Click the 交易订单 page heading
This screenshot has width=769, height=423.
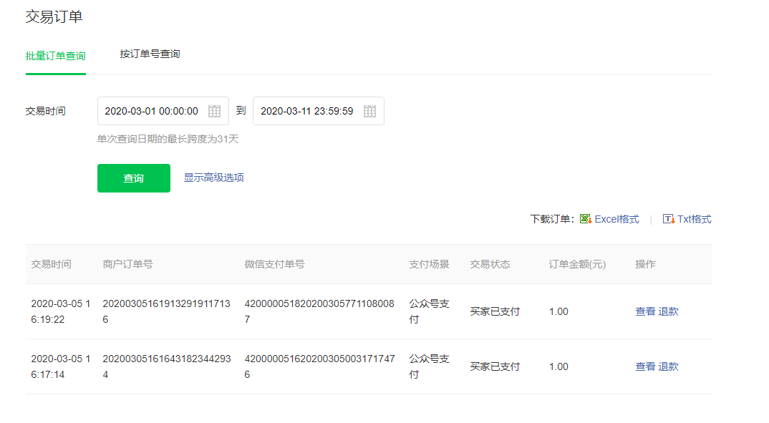point(54,16)
